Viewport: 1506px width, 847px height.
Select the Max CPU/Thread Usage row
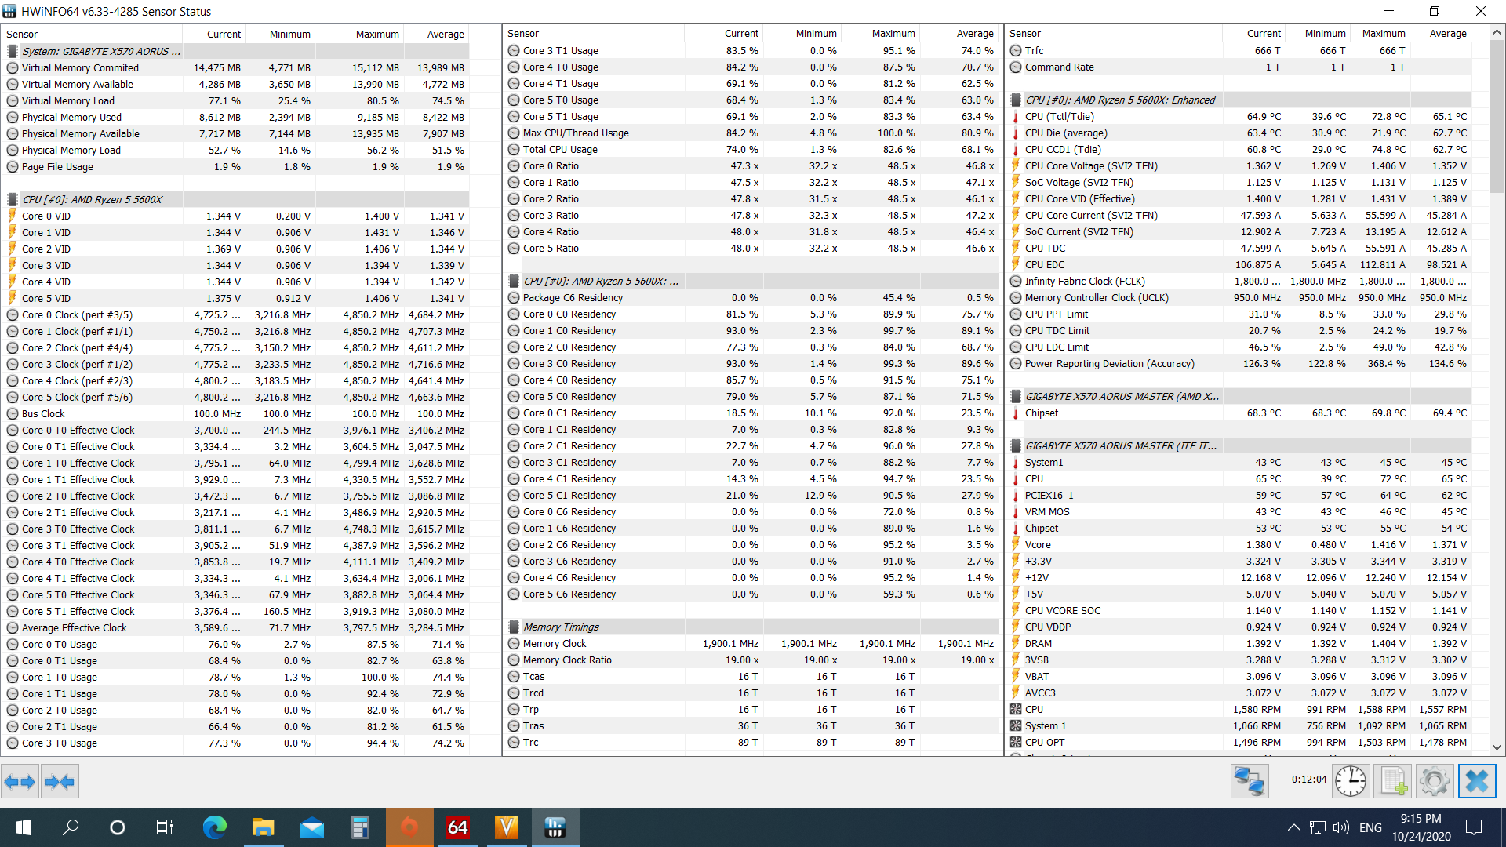[x=751, y=133]
